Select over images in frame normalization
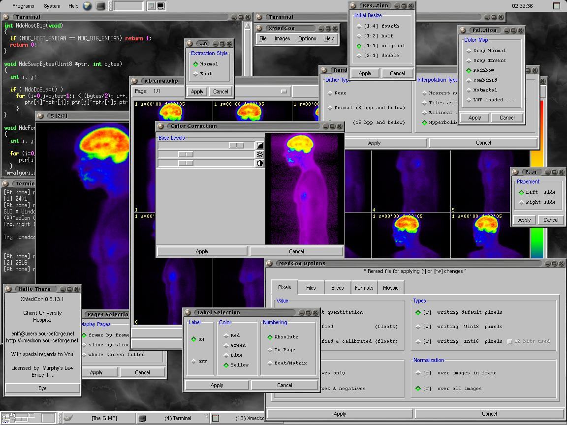567x425 pixels. [x=456, y=372]
